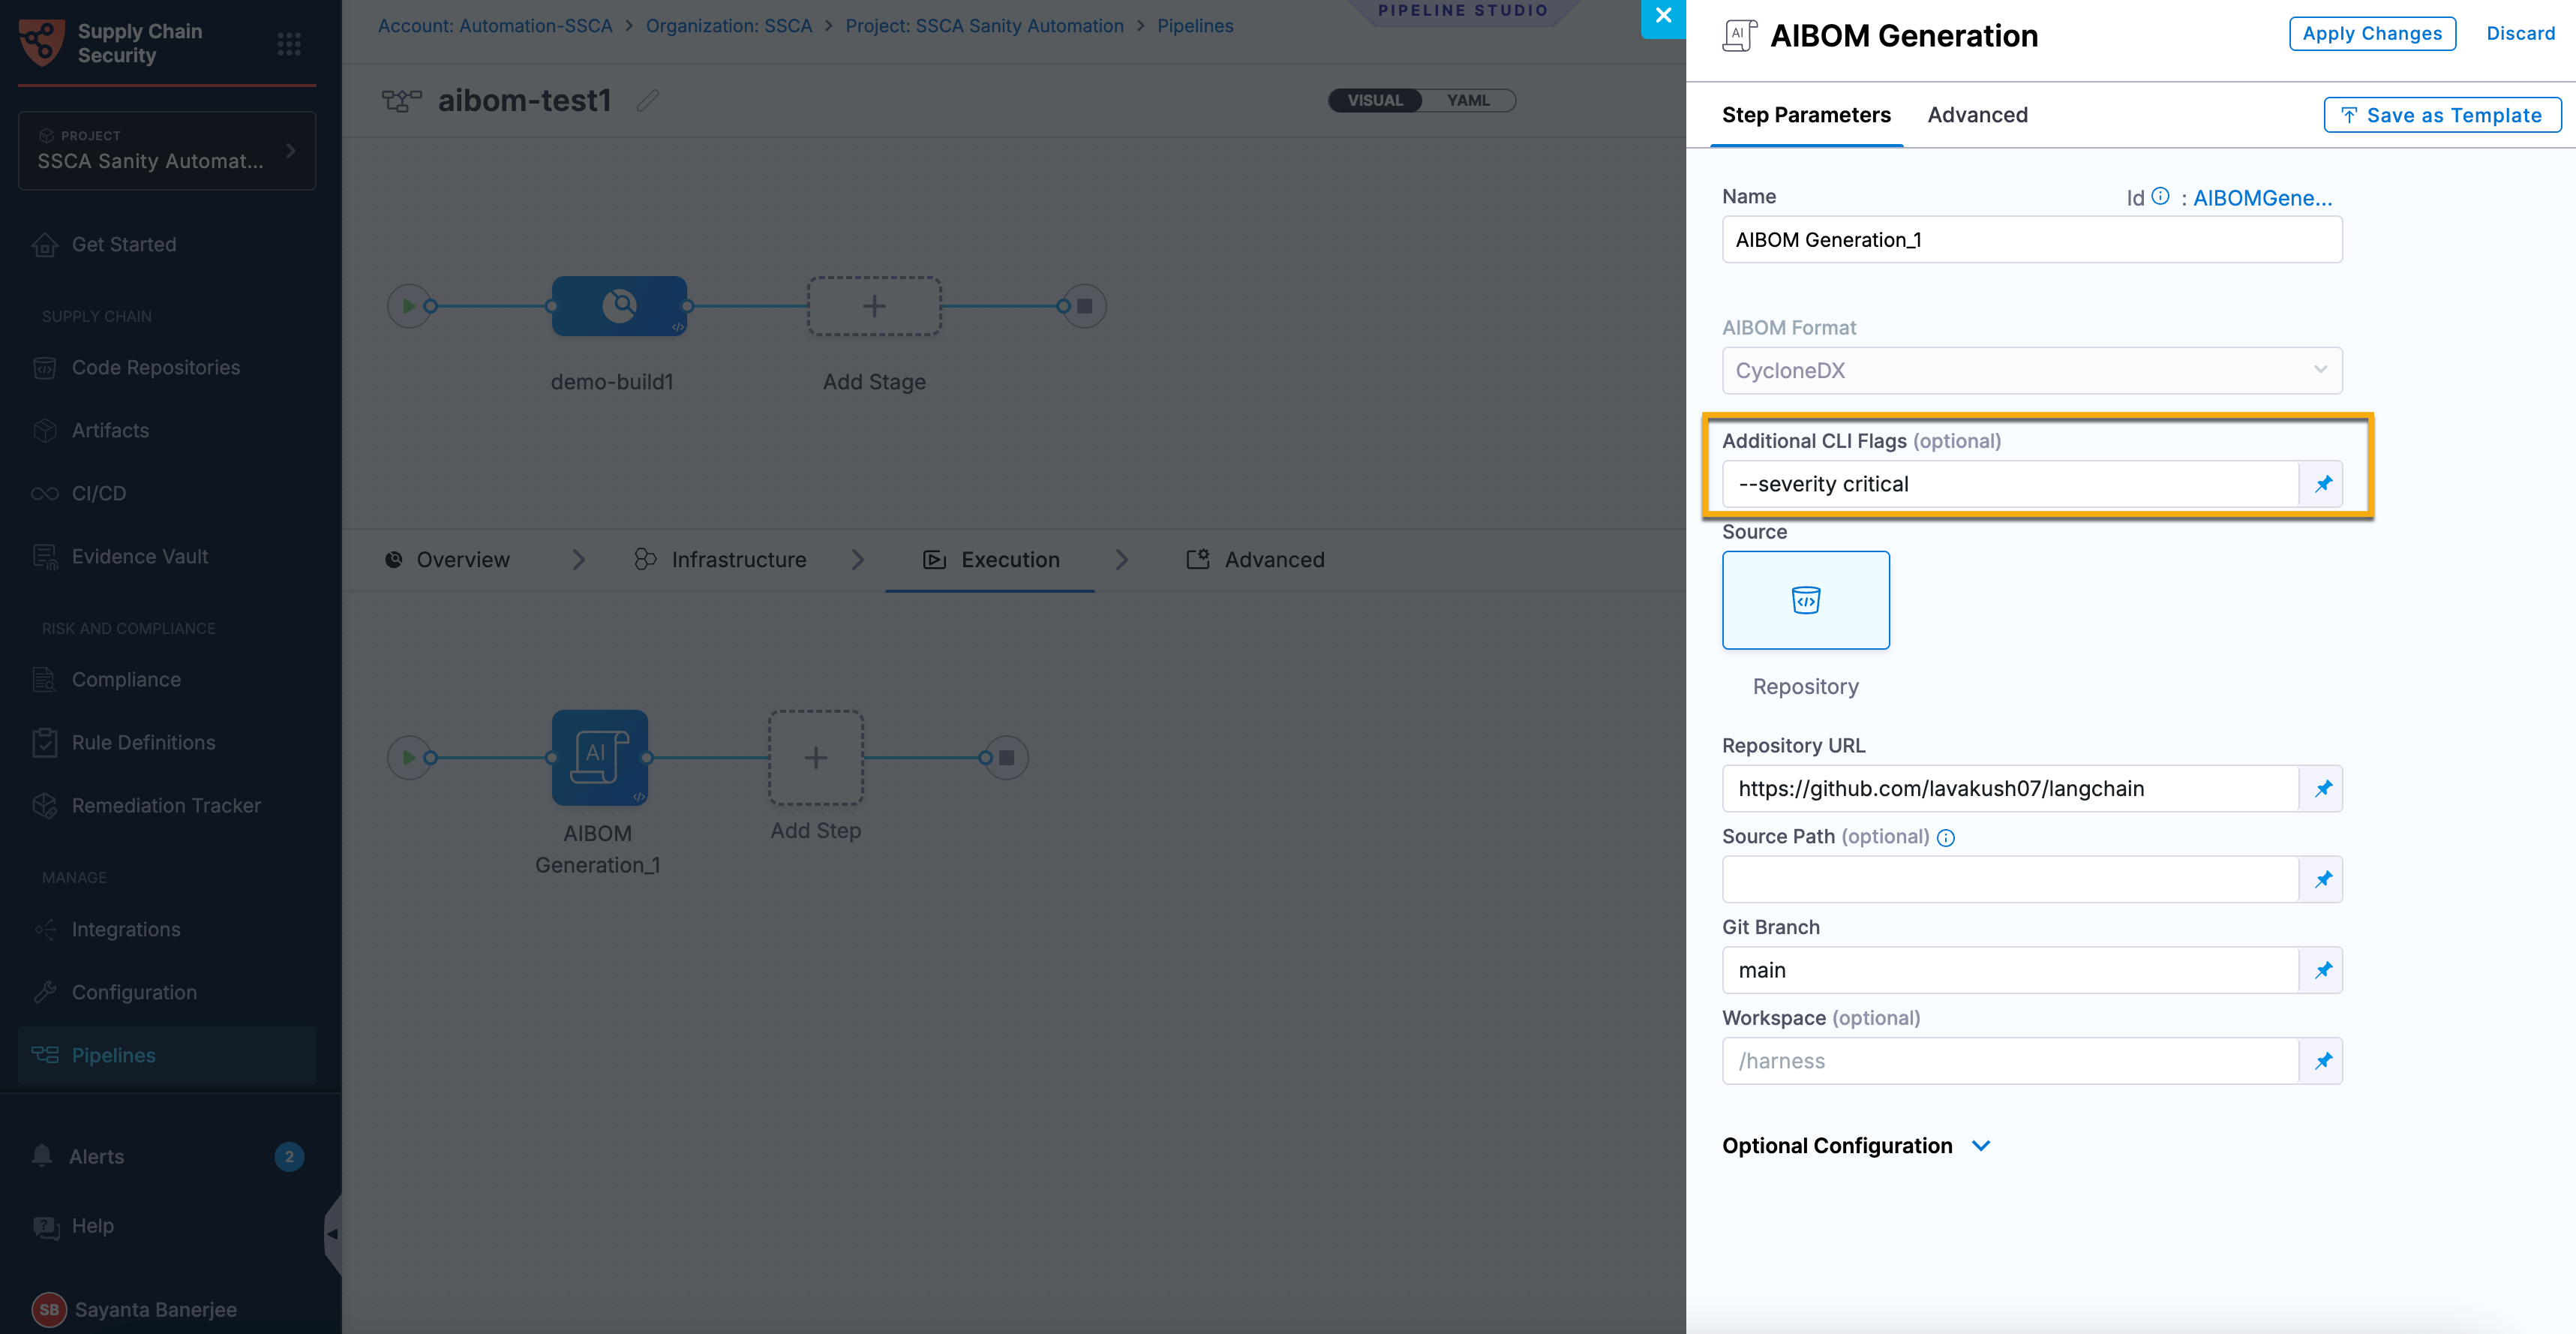Click the Save as Template button
The image size is (2576, 1334).
tap(2442, 115)
